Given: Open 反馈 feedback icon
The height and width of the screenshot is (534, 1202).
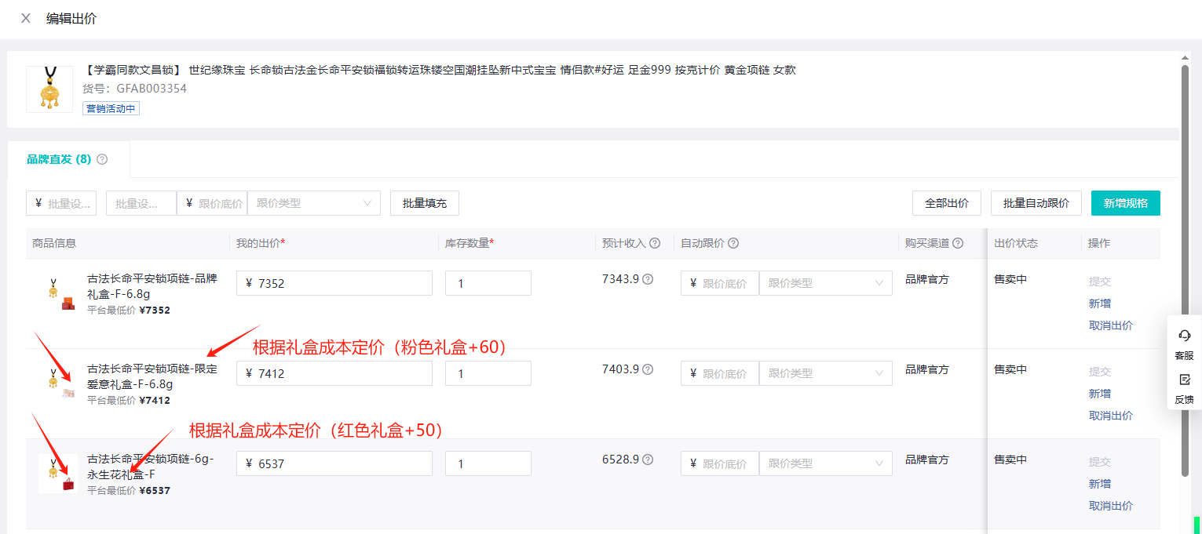Looking at the screenshot, I should tap(1184, 388).
